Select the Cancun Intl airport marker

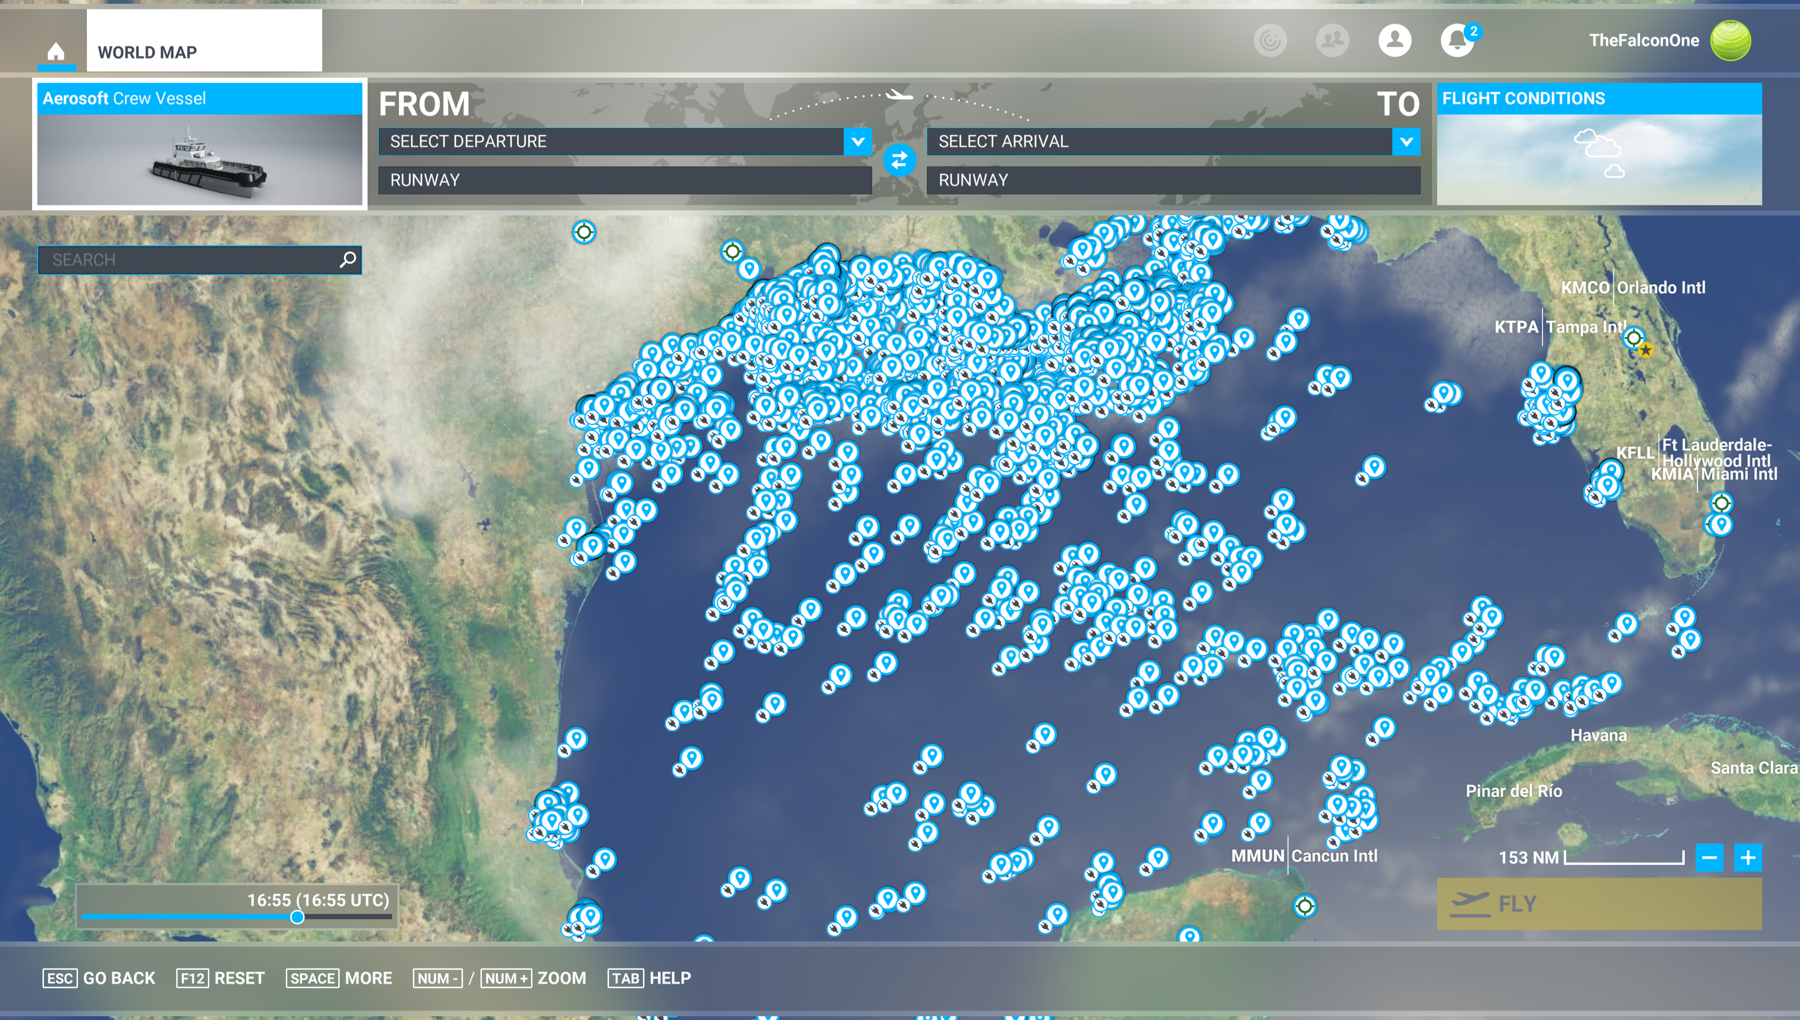[x=1304, y=907]
